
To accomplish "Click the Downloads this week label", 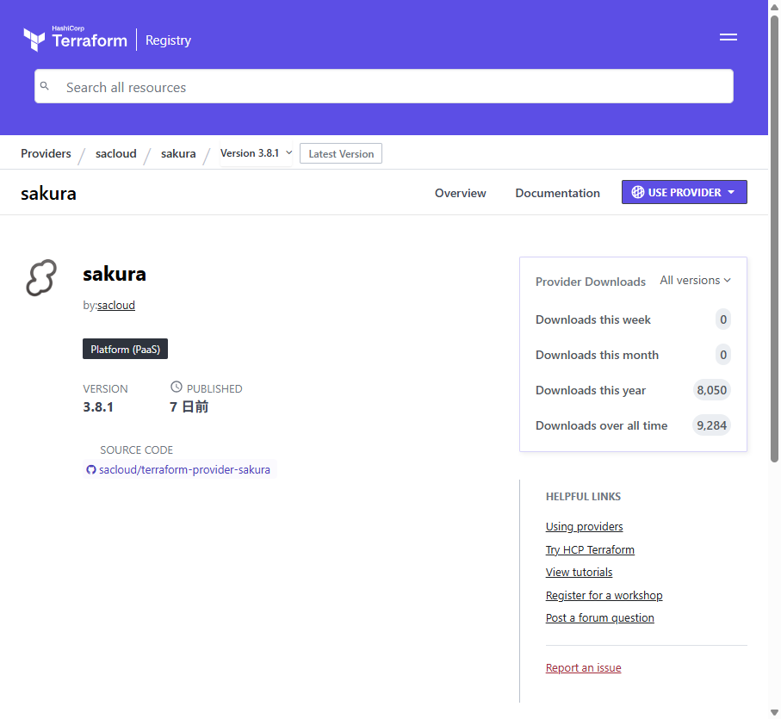I will tap(593, 319).
